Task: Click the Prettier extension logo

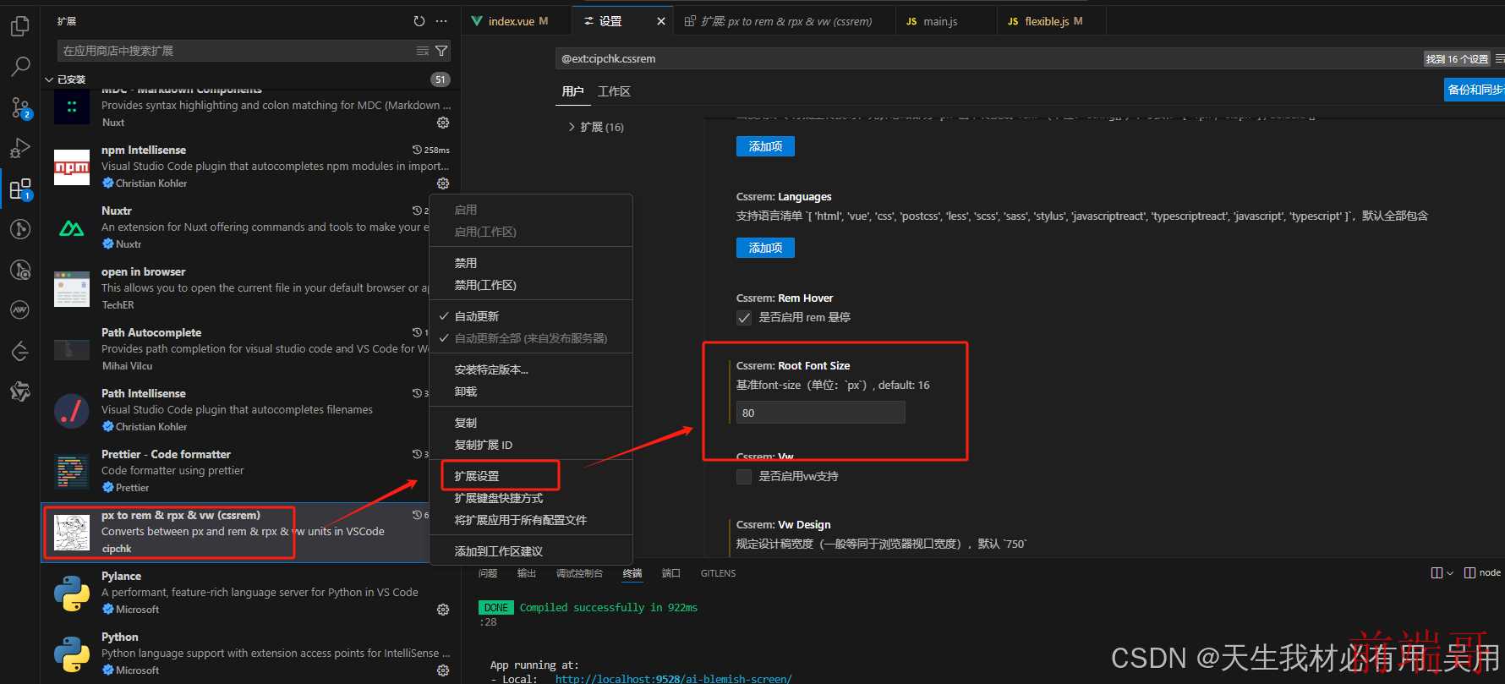Action: click(72, 472)
